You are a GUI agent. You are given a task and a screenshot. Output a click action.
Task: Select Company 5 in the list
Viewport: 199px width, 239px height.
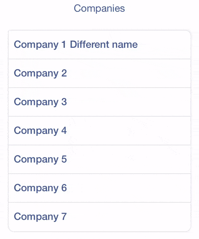coord(99,159)
